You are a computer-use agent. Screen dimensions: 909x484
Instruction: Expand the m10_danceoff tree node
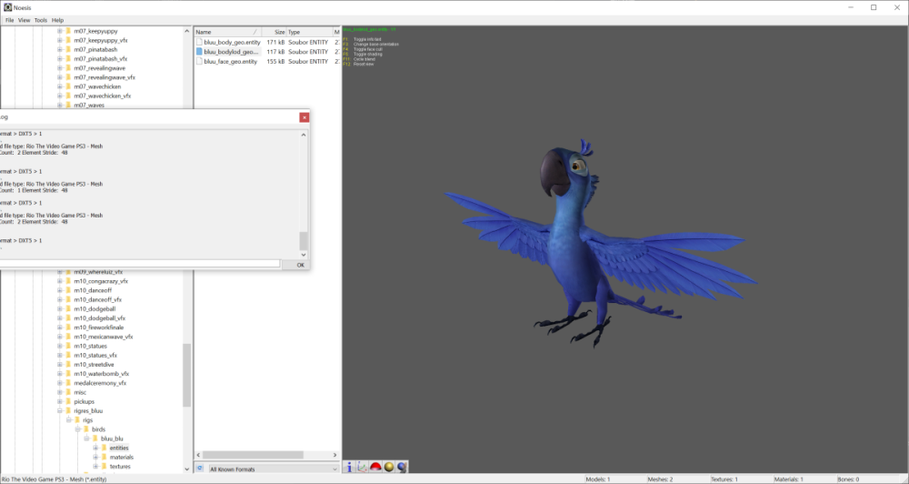pos(60,290)
